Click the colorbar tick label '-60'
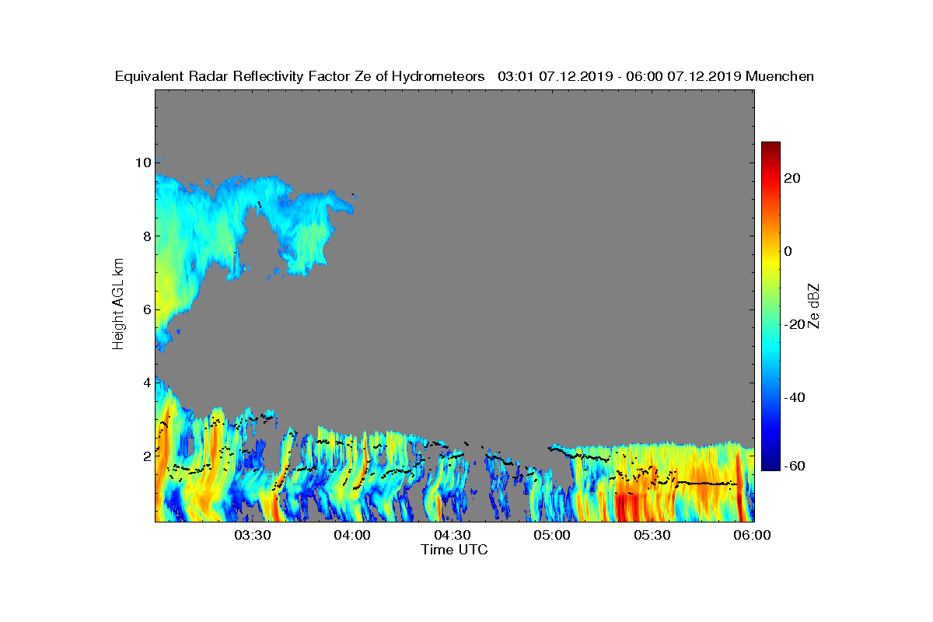 pyautogui.click(x=795, y=466)
